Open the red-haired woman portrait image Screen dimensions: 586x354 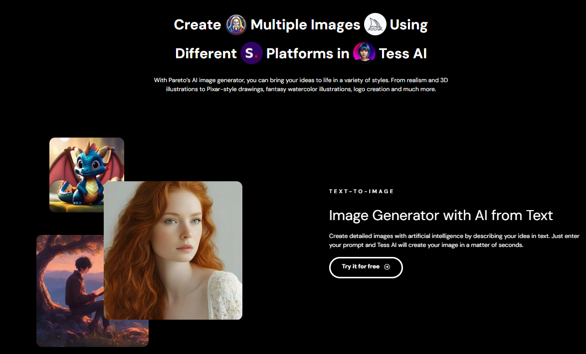click(173, 250)
